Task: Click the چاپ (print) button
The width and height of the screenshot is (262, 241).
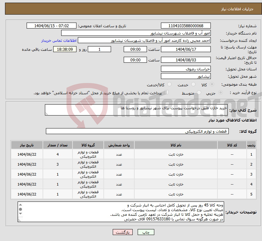Action: (146, 232)
